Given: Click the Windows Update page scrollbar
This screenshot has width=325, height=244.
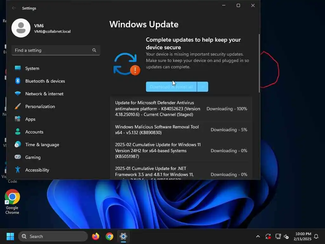Looking at the screenshot, I should tap(259, 63).
